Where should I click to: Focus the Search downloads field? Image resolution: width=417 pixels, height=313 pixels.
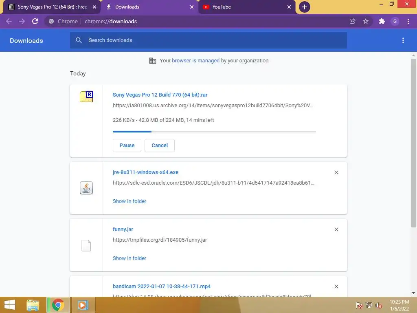(x=208, y=40)
